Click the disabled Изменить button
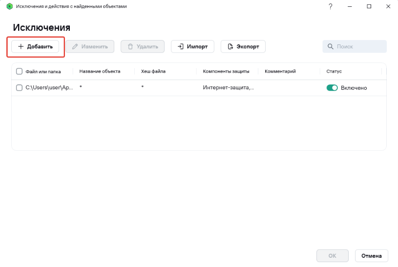 point(90,46)
